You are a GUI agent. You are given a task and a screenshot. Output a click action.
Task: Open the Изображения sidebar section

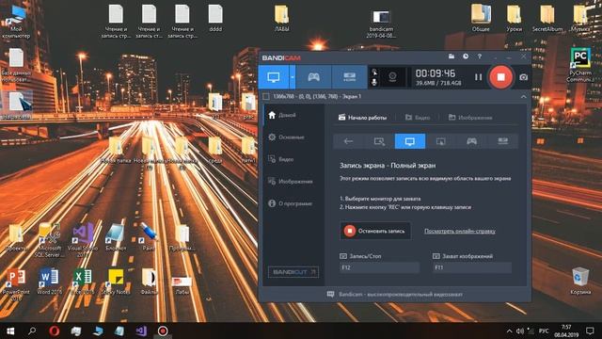[293, 182]
